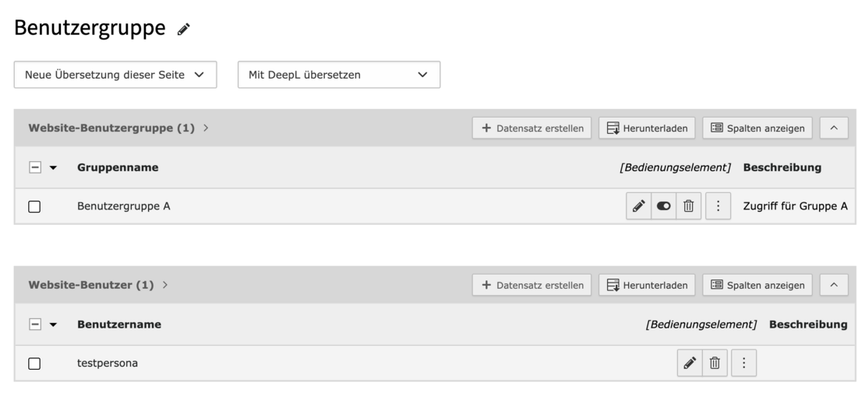Collapse the Website-Benutzergruppe table

pos(833,128)
